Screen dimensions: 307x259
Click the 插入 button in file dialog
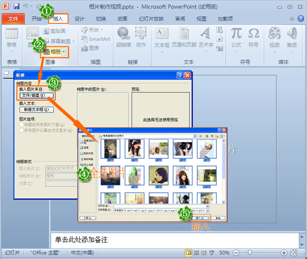pyautogui.click(x=200, y=218)
